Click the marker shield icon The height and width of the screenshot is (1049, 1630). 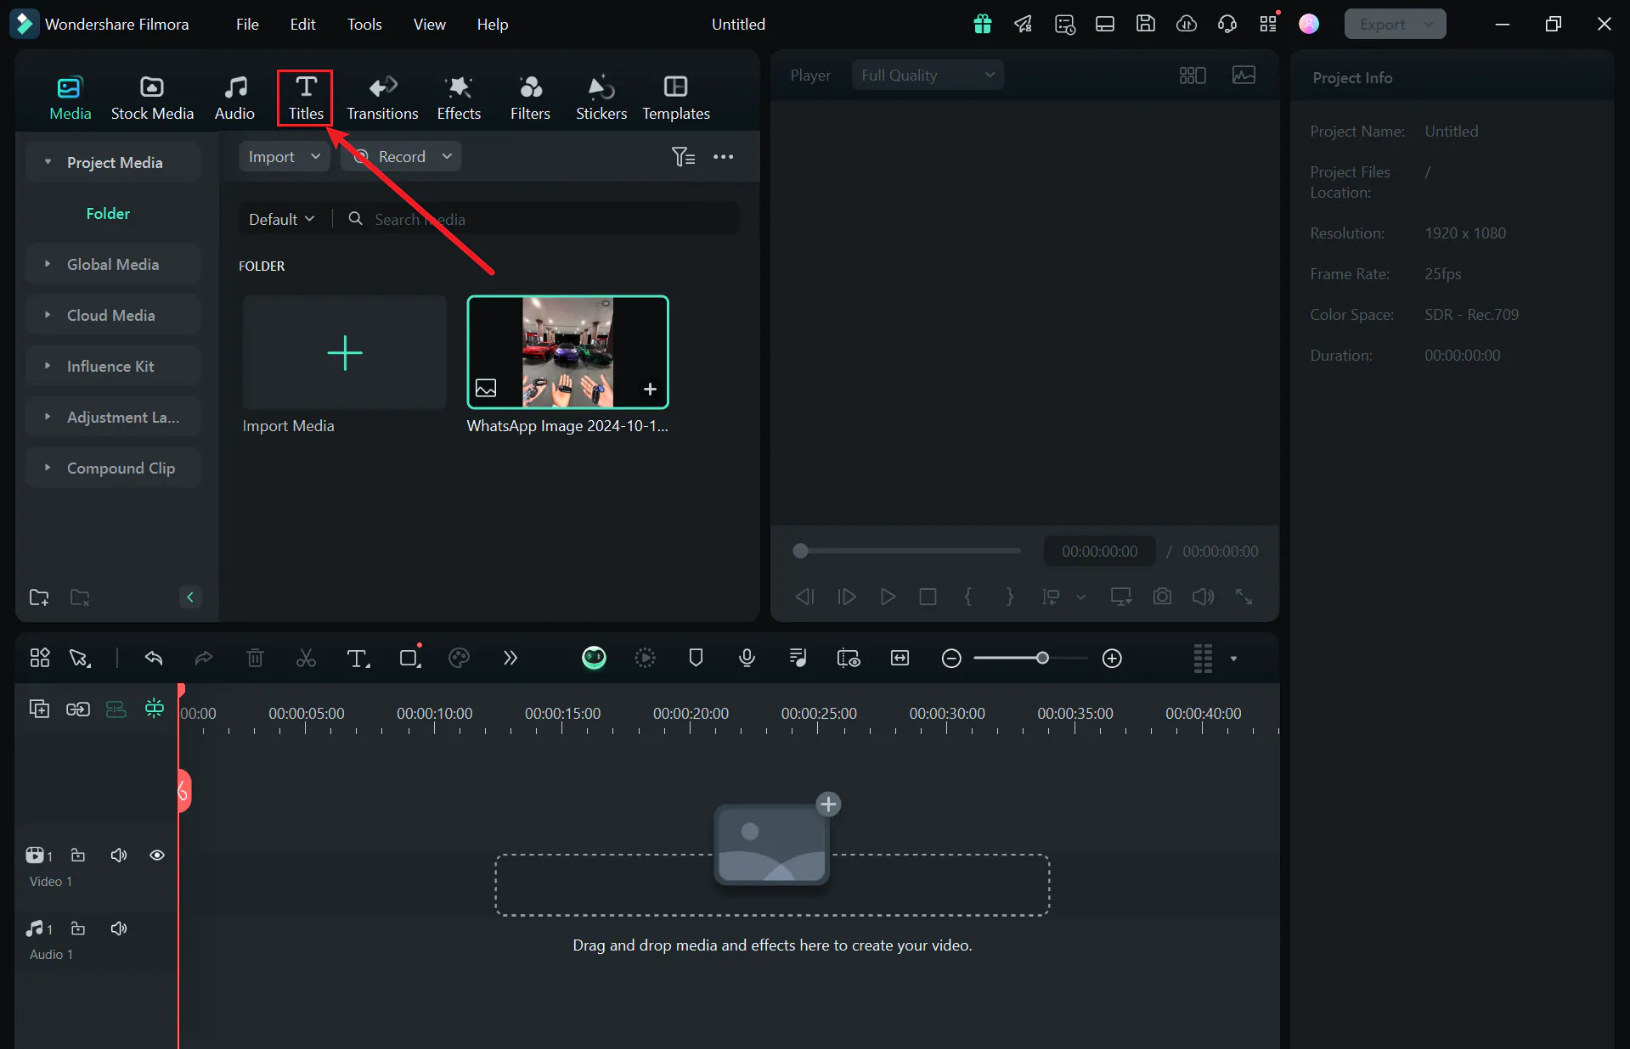click(x=696, y=658)
